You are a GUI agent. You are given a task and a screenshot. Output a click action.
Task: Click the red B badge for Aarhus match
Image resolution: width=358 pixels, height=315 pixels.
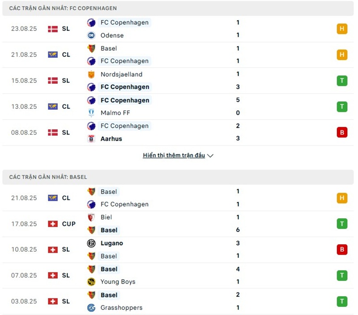point(342,132)
